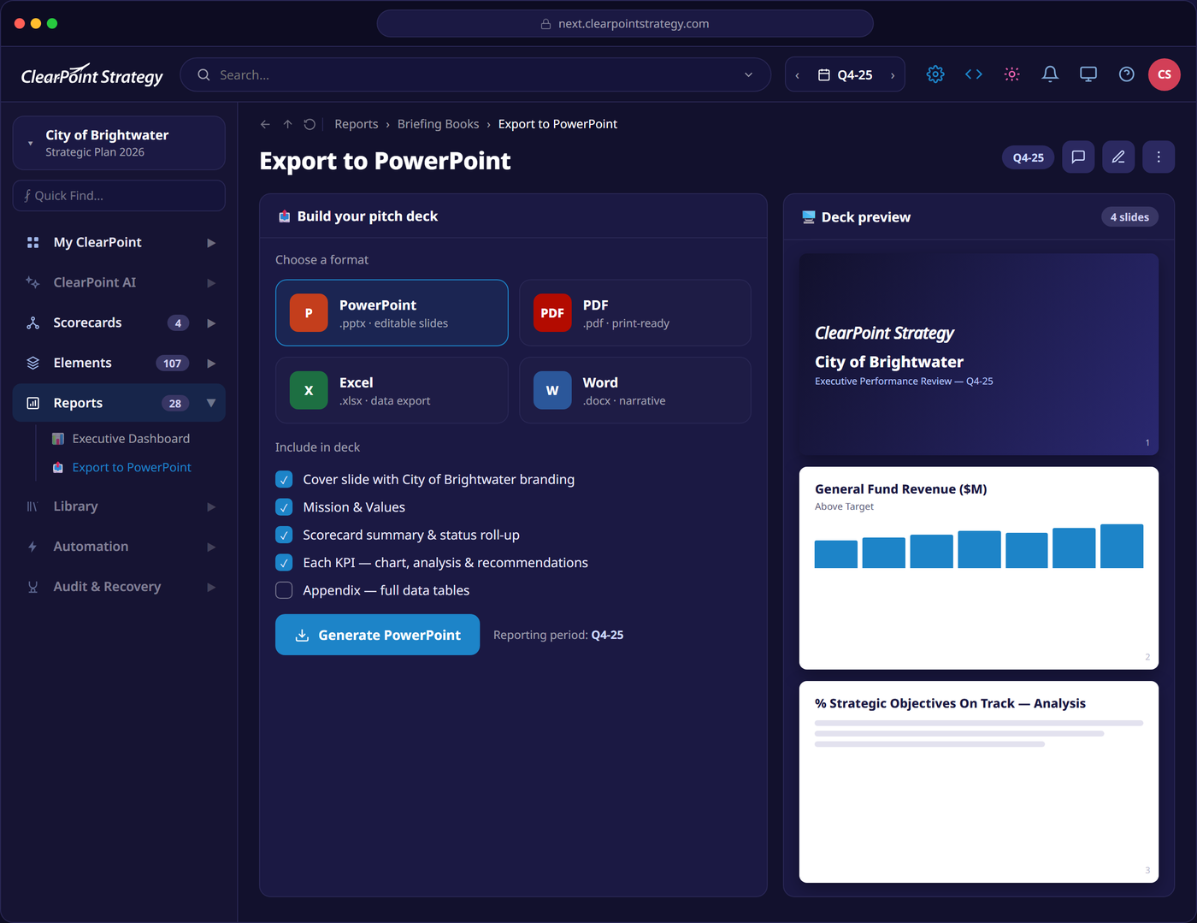Image resolution: width=1197 pixels, height=923 pixels.
Task: Open help question mark icon
Action: (1127, 74)
